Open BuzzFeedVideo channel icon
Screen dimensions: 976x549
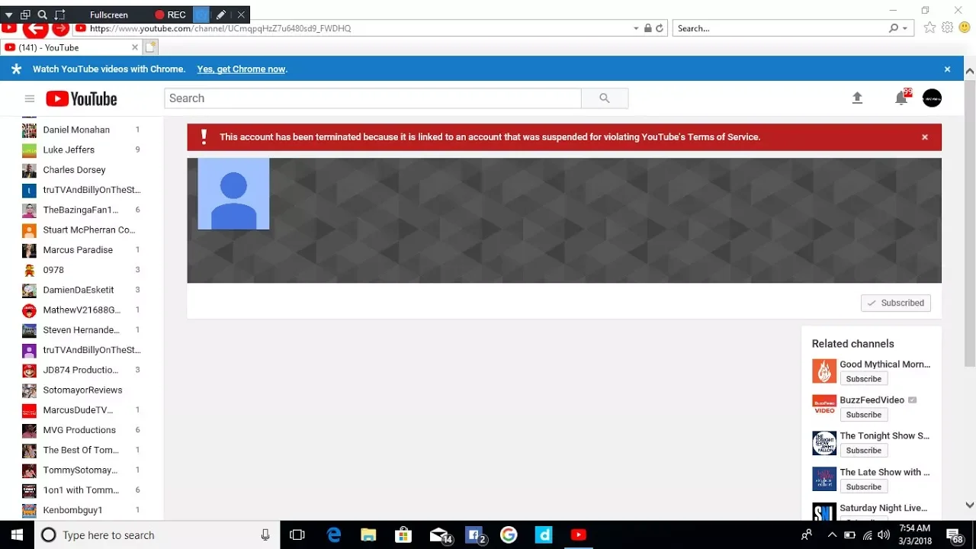click(824, 407)
